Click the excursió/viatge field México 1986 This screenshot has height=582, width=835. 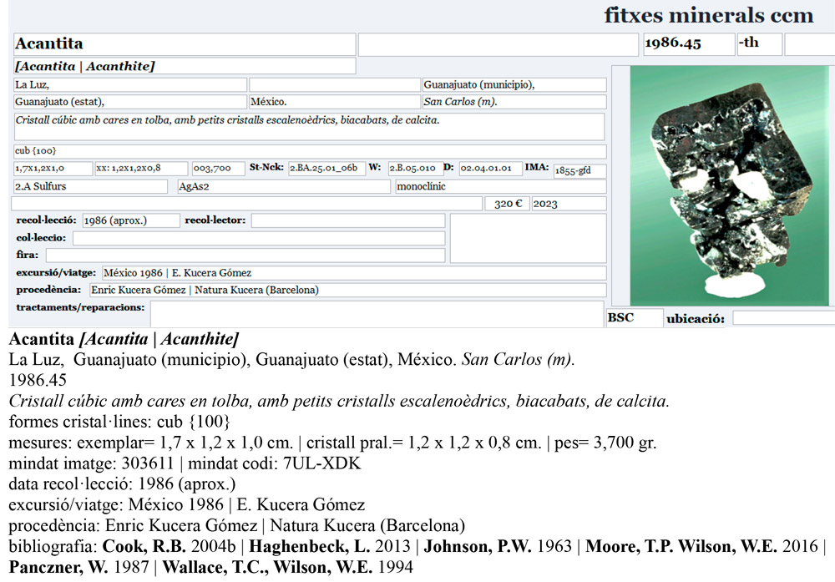[x=353, y=273]
